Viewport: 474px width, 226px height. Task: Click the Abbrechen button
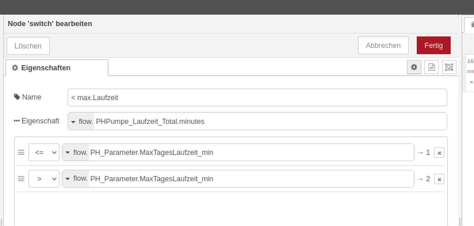(x=383, y=45)
